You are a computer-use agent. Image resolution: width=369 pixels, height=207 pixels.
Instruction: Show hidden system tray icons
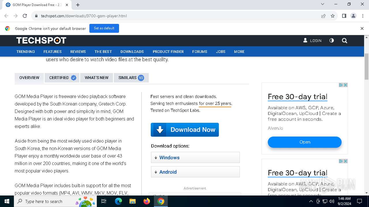point(311,201)
